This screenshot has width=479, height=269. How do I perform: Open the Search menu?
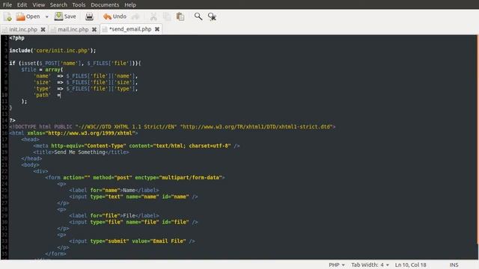click(58, 5)
